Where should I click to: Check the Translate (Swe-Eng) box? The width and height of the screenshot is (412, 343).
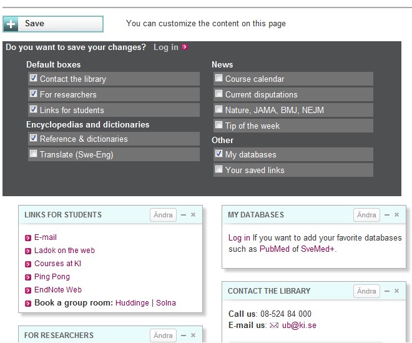click(x=34, y=153)
